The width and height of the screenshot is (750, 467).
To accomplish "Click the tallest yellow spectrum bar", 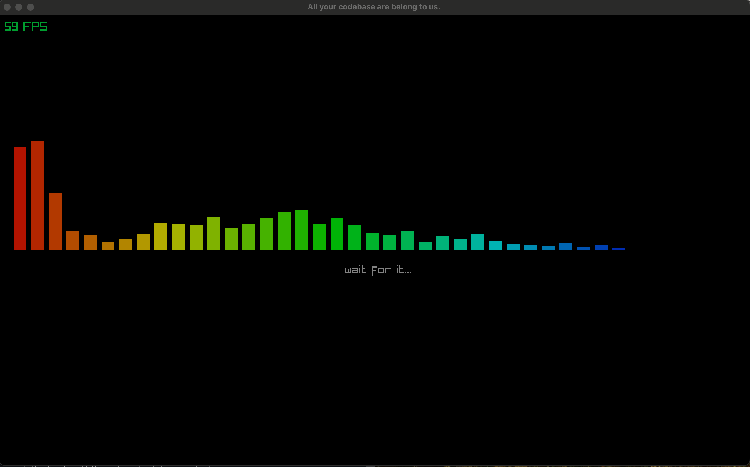I will click(161, 236).
